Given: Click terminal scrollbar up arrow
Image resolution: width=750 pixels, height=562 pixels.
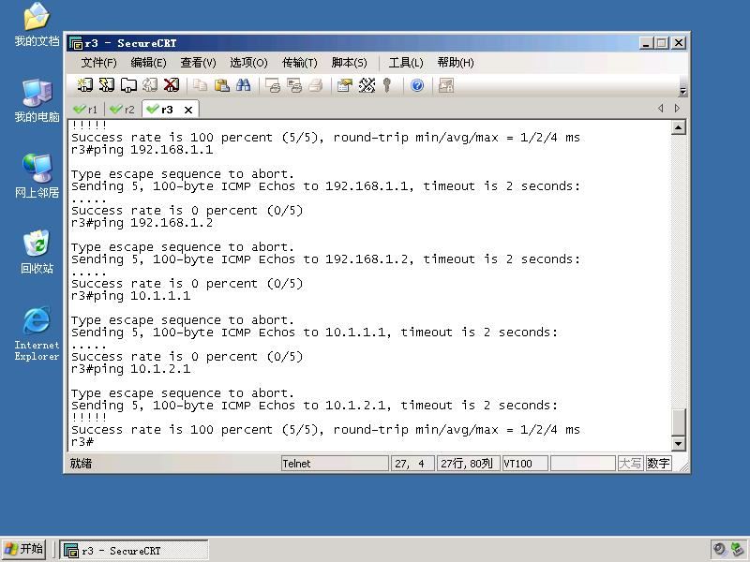Looking at the screenshot, I should tap(678, 127).
